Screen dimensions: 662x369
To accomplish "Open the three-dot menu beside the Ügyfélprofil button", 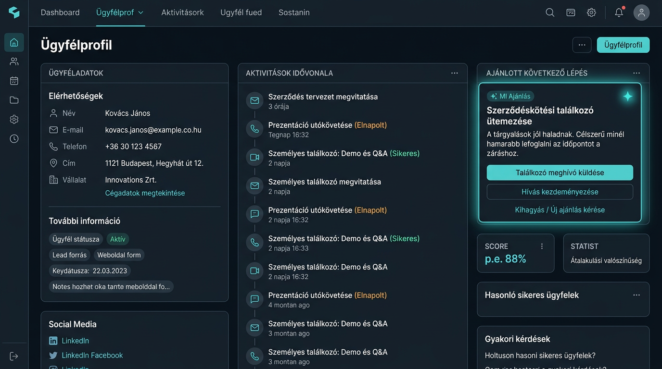I will 582,45.
